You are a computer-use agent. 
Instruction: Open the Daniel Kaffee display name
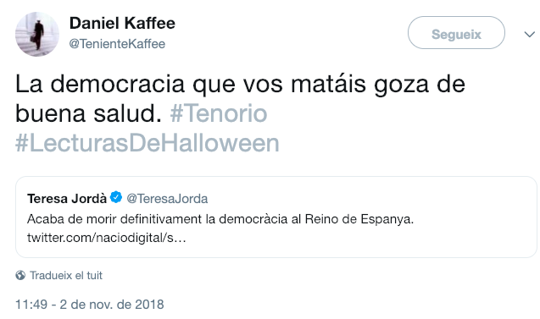click(x=122, y=24)
